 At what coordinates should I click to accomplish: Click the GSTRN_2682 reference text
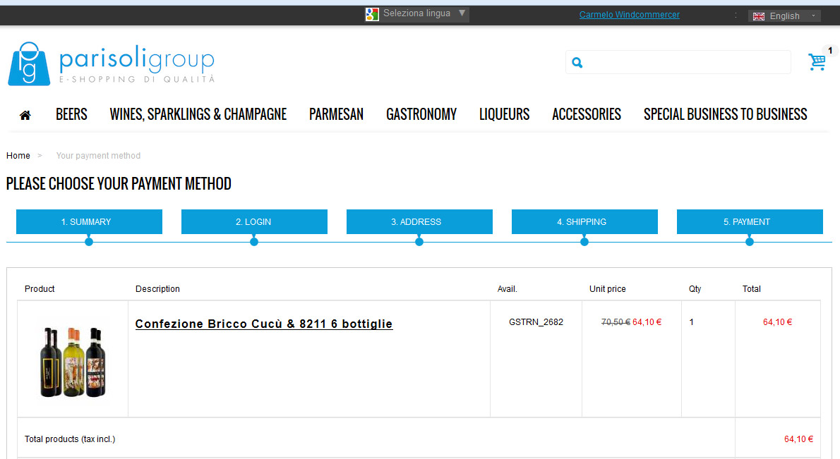(536, 322)
